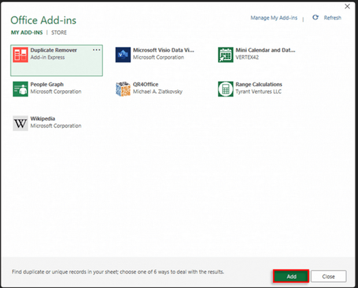
Task: Close the Office Add-ins dialog with X
Action: coord(347,6)
